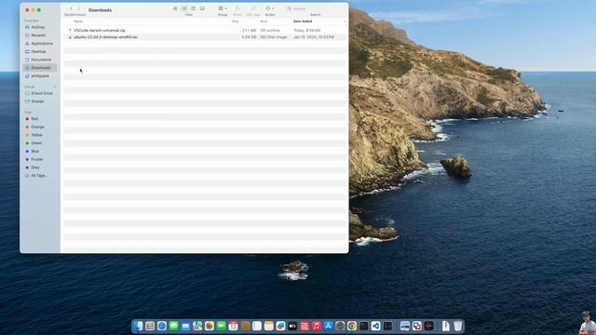The height and width of the screenshot is (335, 596).
Task: Switch Finder to column view
Action: click(x=193, y=8)
